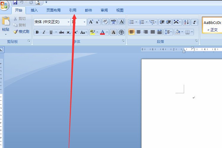The height and width of the screenshot is (148, 222).
Task: Open the font color dropdown arrow
Action: pos(107,32)
